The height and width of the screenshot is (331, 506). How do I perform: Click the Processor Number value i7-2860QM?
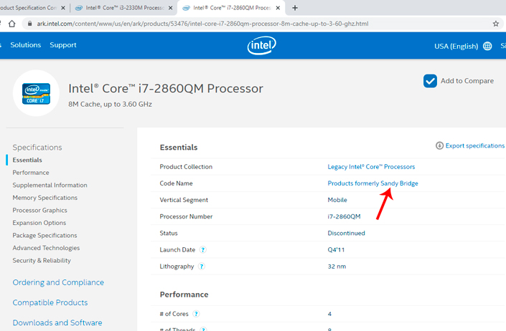pos(344,216)
